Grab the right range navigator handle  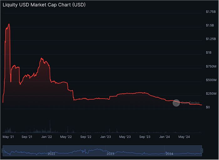tap(202, 151)
